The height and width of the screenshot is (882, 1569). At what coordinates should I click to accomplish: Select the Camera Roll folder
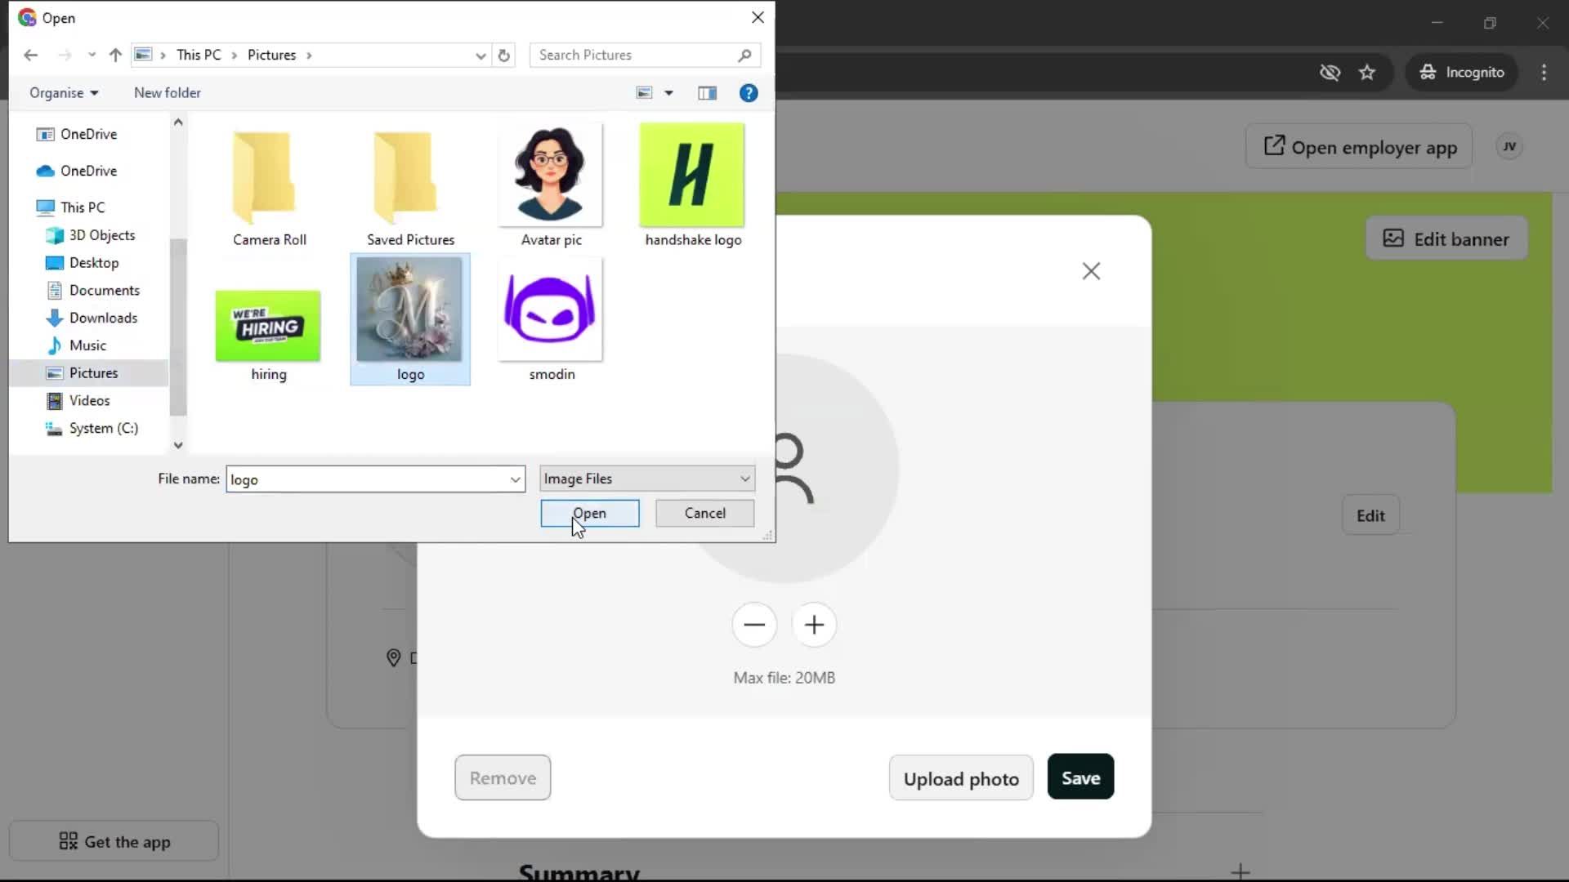tap(270, 186)
